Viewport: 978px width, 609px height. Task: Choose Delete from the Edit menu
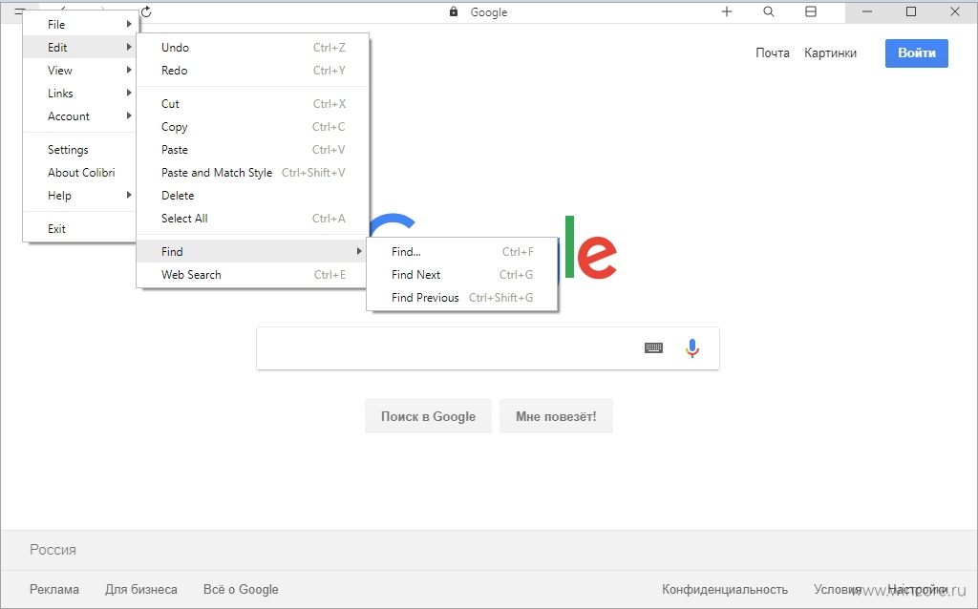252,196
